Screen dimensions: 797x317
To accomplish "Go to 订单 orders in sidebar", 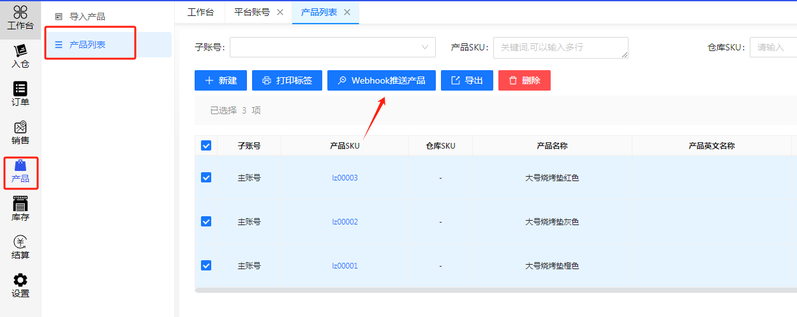I will click(20, 94).
